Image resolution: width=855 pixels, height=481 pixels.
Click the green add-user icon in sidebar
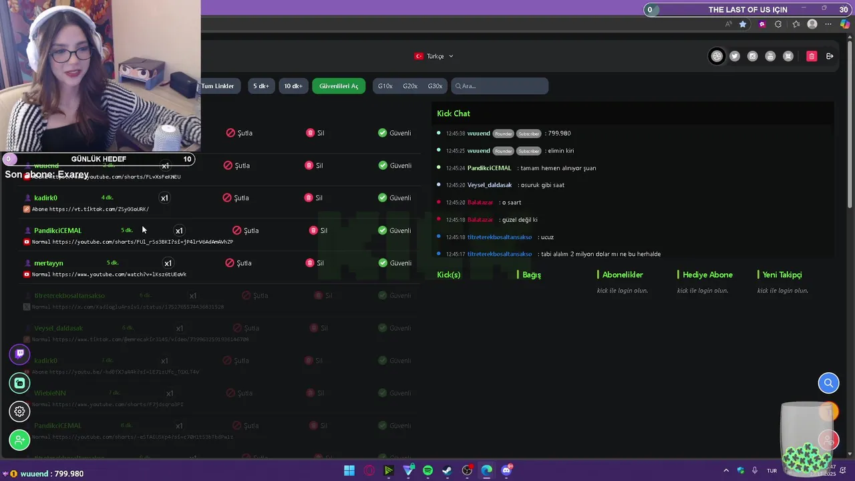(x=19, y=440)
